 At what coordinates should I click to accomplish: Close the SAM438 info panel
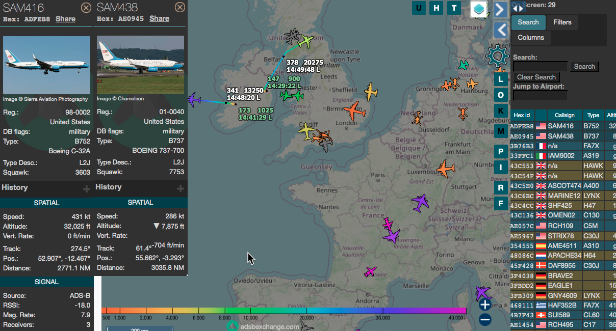point(180,7)
